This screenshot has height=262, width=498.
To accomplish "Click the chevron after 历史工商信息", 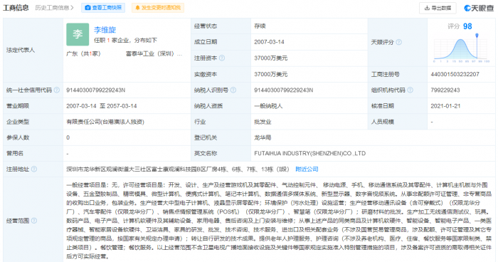I will click(73, 8).
